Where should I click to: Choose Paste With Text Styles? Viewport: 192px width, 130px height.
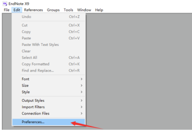49,45
